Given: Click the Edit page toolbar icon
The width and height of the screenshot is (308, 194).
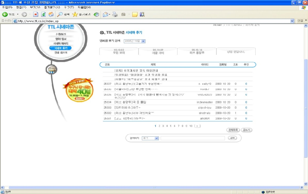Looking at the screenshot, I should pyautogui.click(x=123, y=14).
